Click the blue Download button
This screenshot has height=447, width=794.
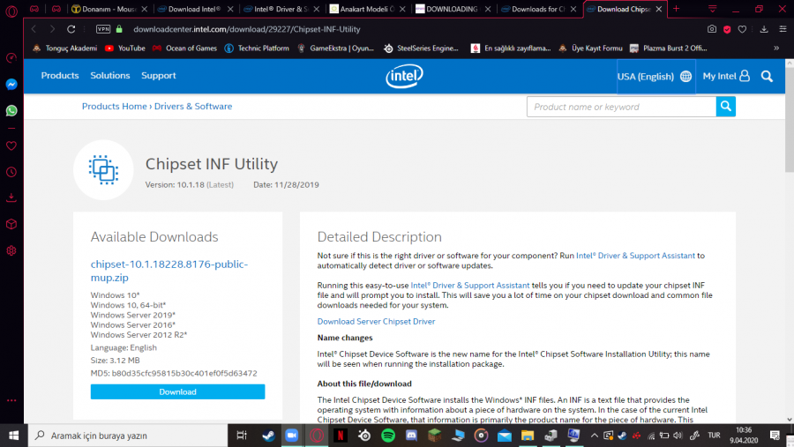pyautogui.click(x=177, y=391)
